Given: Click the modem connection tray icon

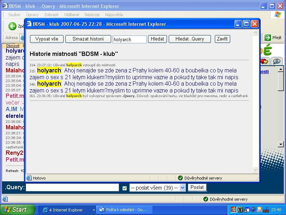Looking at the screenshot, I should [x=266, y=210].
